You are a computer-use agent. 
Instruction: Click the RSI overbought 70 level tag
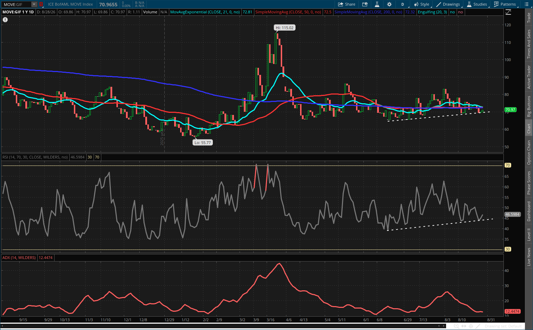pos(508,165)
